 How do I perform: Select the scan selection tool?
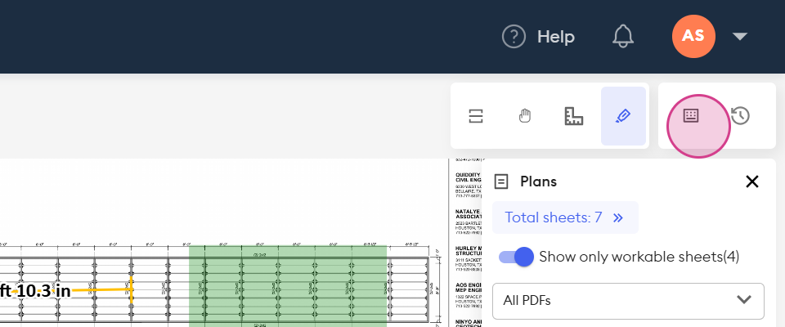tap(475, 116)
